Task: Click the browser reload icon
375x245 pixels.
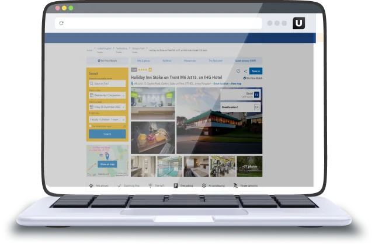Action: coord(61,23)
